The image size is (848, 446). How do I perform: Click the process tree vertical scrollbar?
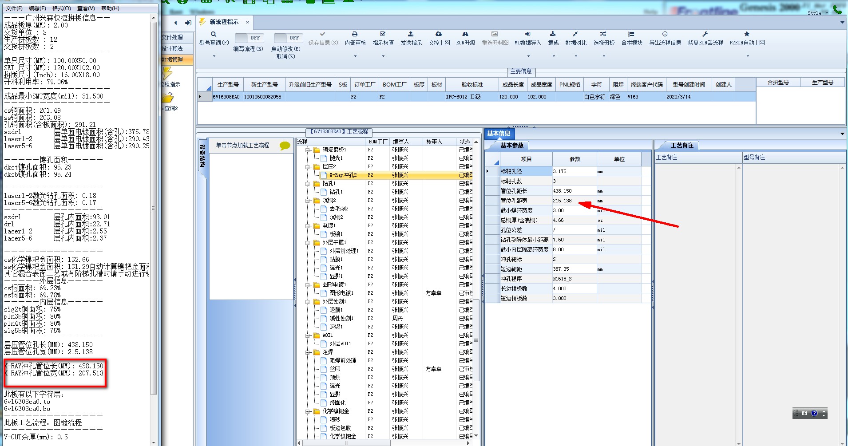pos(476,340)
